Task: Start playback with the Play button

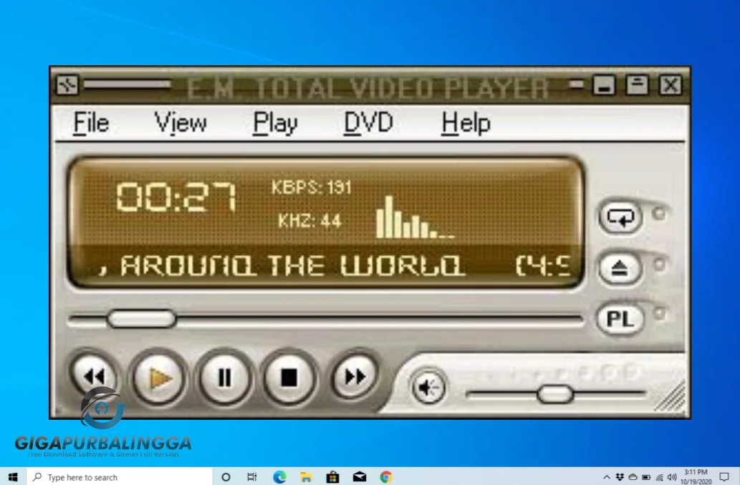Action: [158, 378]
